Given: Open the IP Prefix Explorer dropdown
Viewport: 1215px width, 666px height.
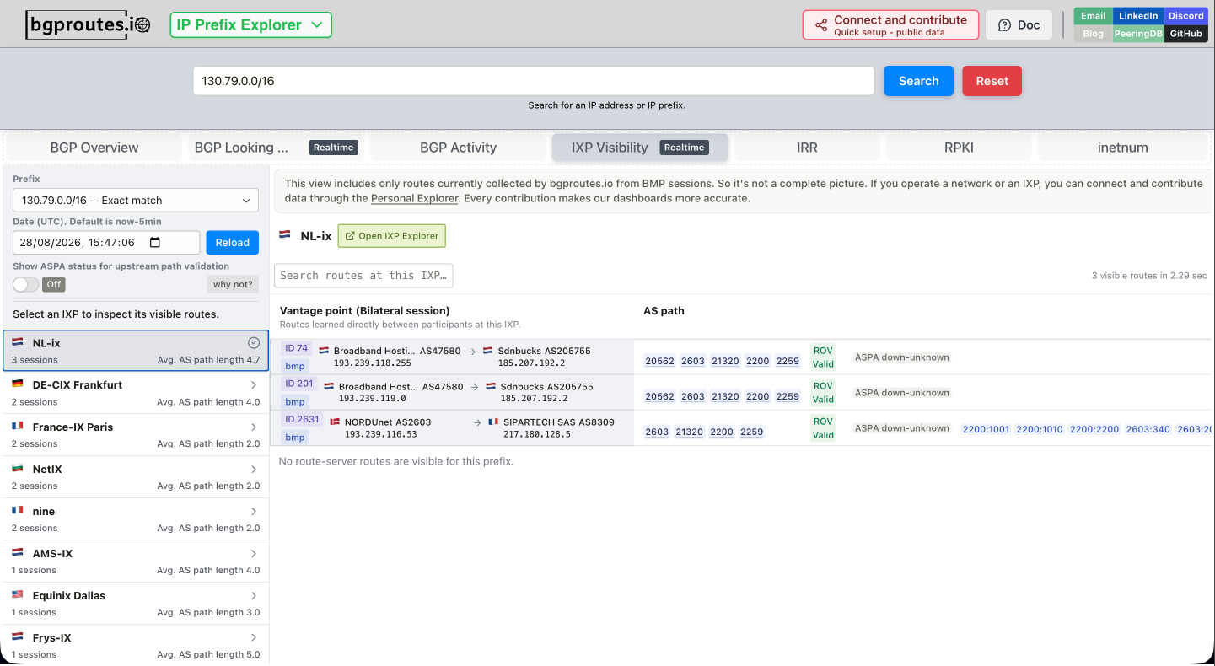Looking at the screenshot, I should coord(250,24).
